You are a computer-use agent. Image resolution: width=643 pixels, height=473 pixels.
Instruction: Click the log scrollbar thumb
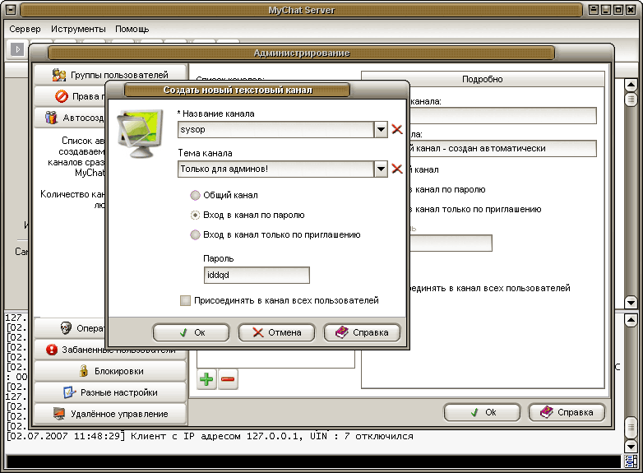pyautogui.click(x=631, y=428)
